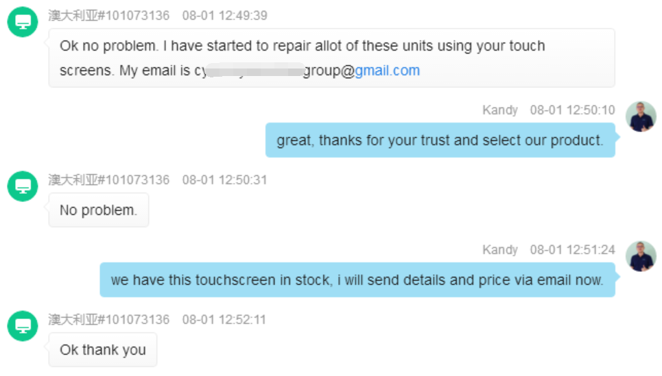The height and width of the screenshot is (376, 662).
Task: Click the 'we have this touchscreen in stock' bubble
Action: click(357, 280)
